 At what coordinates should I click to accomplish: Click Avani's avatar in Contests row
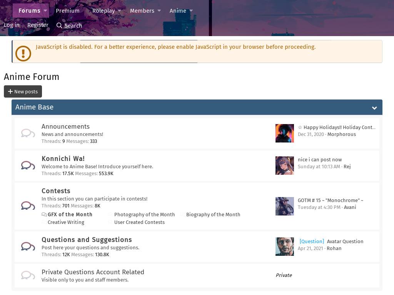click(x=284, y=206)
